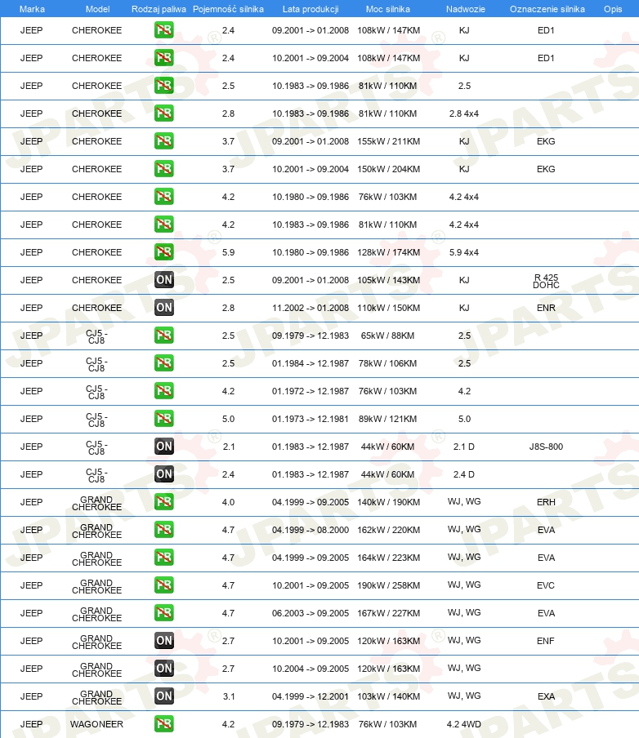
Task: Click the 2.4 D body cell
Action: pyautogui.click(x=464, y=474)
